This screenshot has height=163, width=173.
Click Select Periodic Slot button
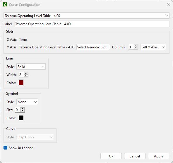93,47
